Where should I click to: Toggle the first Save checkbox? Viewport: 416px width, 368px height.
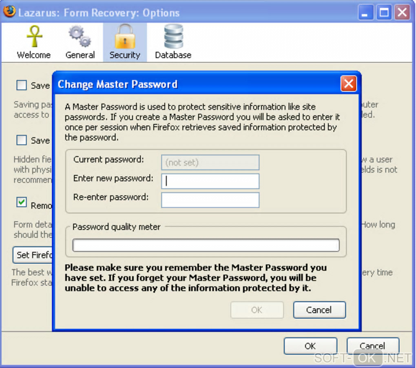[22, 85]
